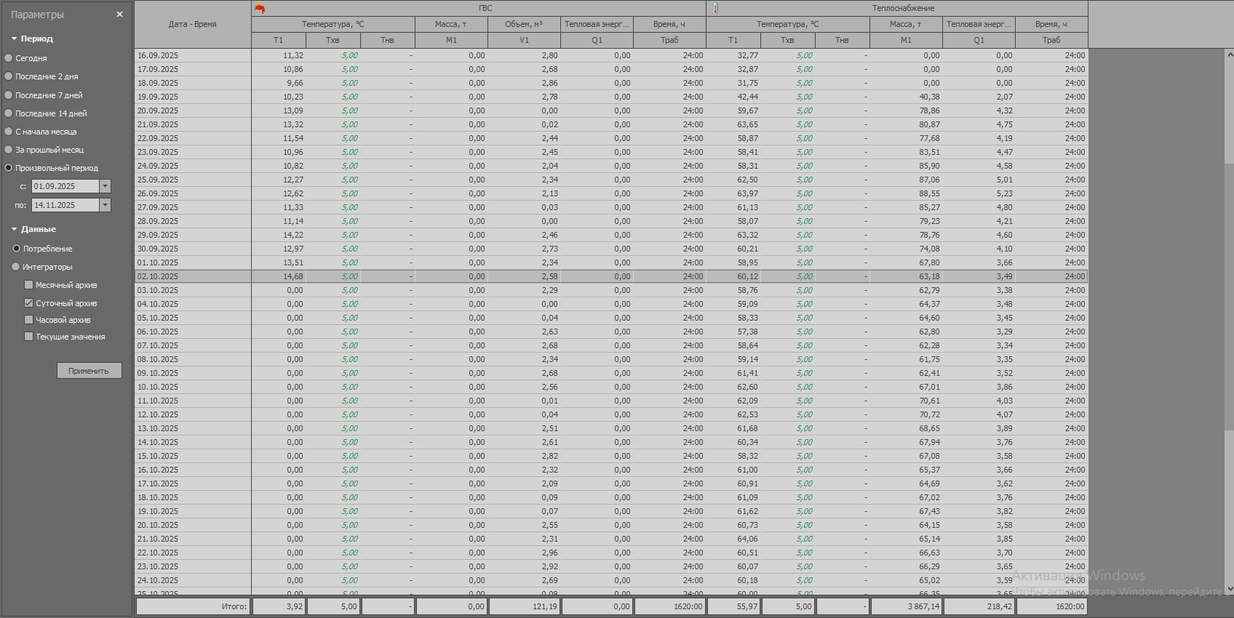The height and width of the screenshot is (618, 1234).
Task: Switch data mode to Интеграторы
Action: click(16, 267)
